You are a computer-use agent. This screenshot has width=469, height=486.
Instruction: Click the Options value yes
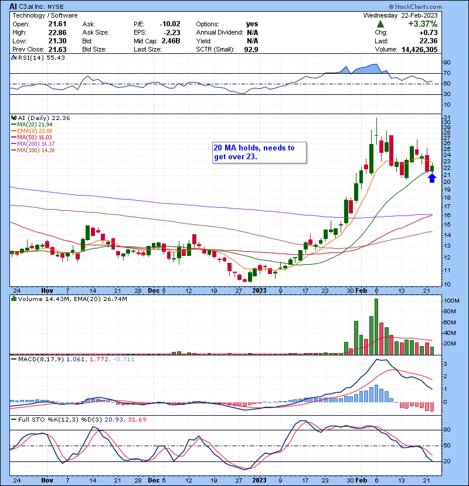252,24
